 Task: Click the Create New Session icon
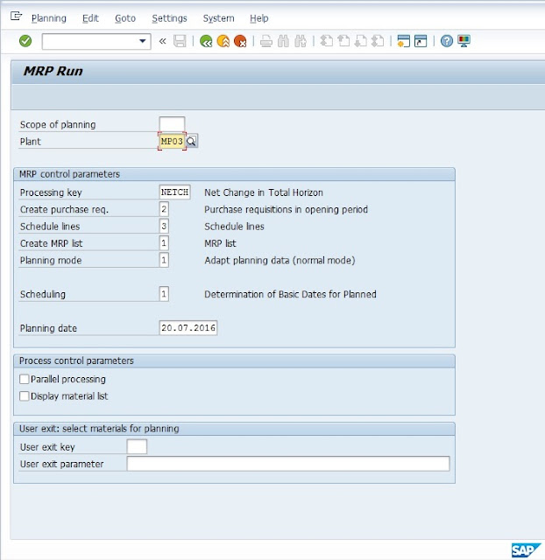pyautogui.click(x=403, y=41)
